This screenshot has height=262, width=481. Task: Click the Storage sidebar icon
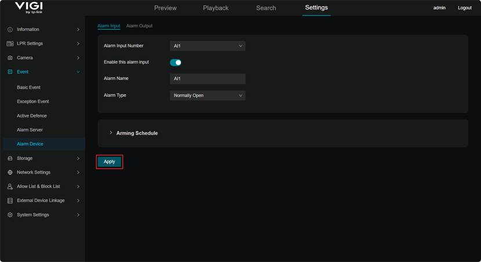coord(10,158)
